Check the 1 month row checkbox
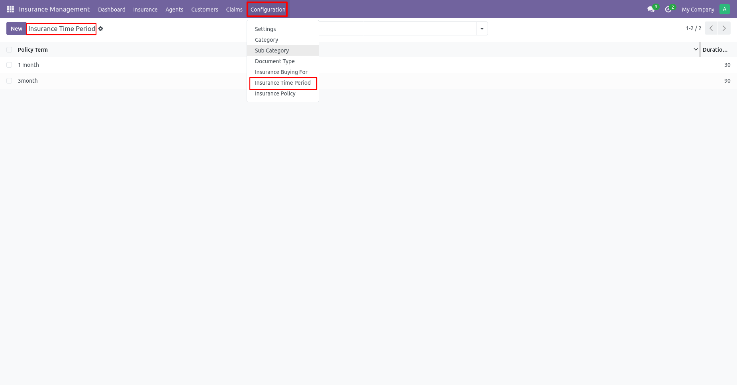737x385 pixels. coord(9,65)
